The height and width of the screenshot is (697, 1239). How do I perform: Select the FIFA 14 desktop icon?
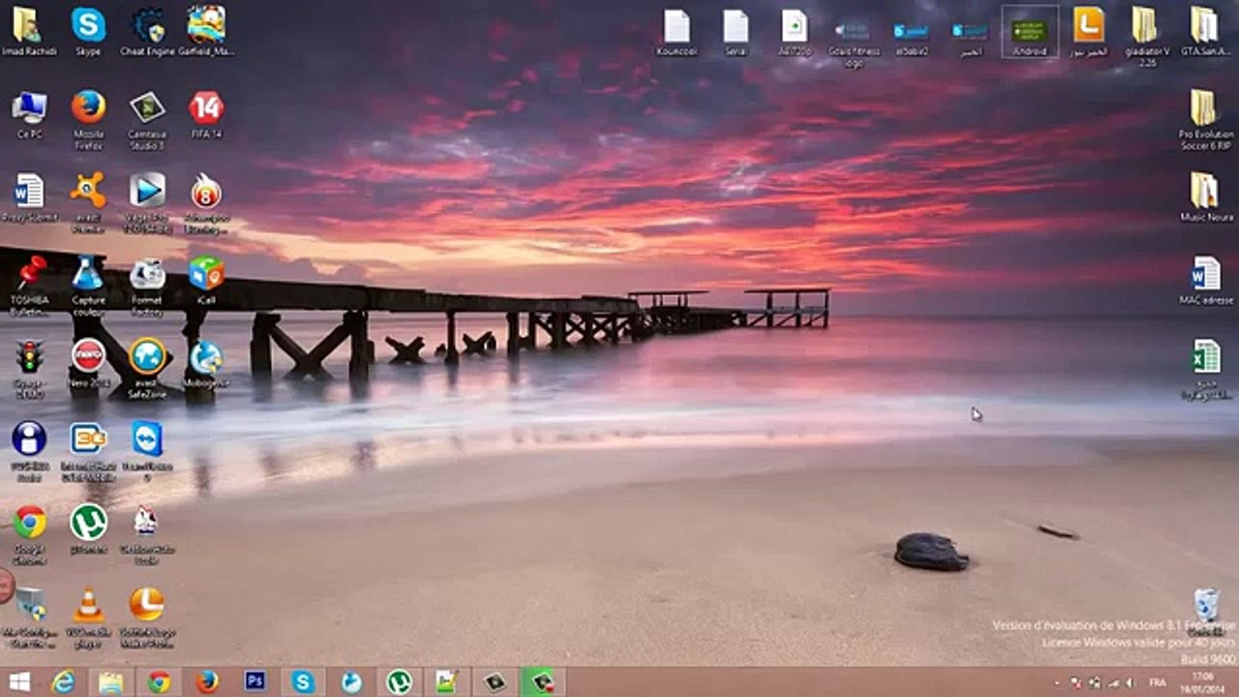click(x=206, y=108)
